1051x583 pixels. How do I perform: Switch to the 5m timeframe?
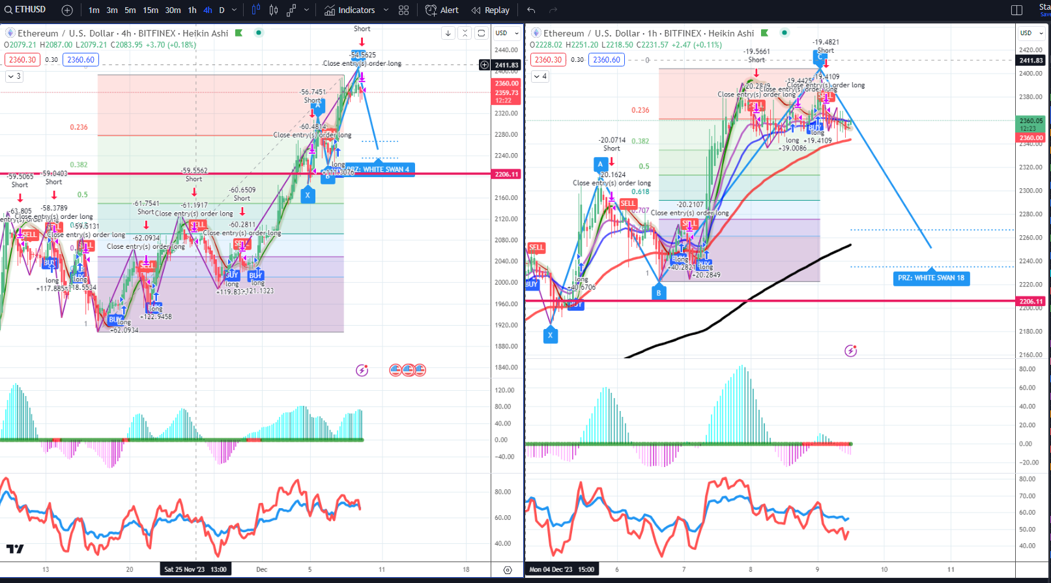click(x=130, y=10)
